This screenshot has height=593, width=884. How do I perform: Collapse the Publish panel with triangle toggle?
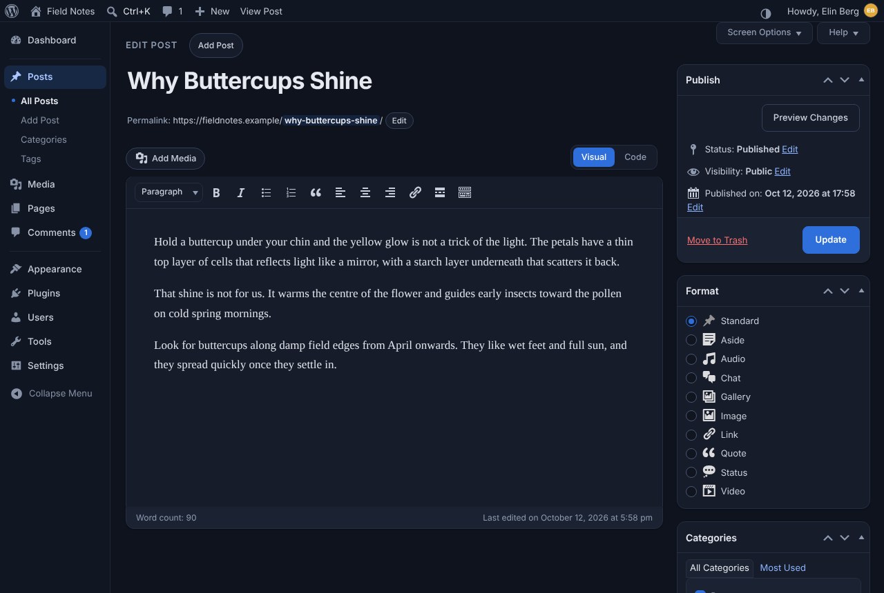(x=861, y=79)
